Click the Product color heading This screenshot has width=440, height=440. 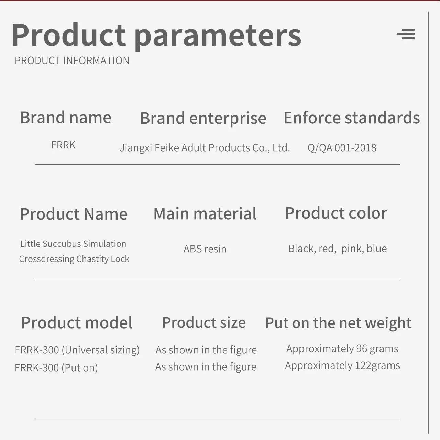pos(336,213)
